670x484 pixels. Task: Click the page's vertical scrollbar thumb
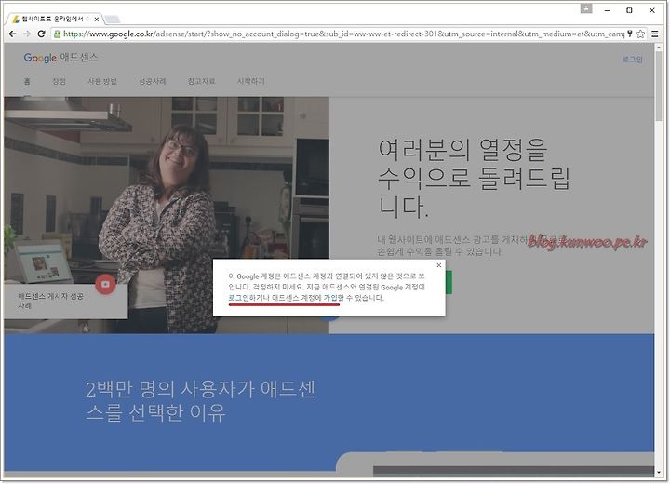coord(659,86)
